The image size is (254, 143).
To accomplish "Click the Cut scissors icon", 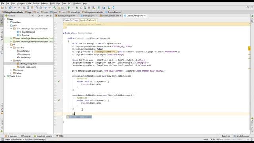I will click(x=24, y=8).
